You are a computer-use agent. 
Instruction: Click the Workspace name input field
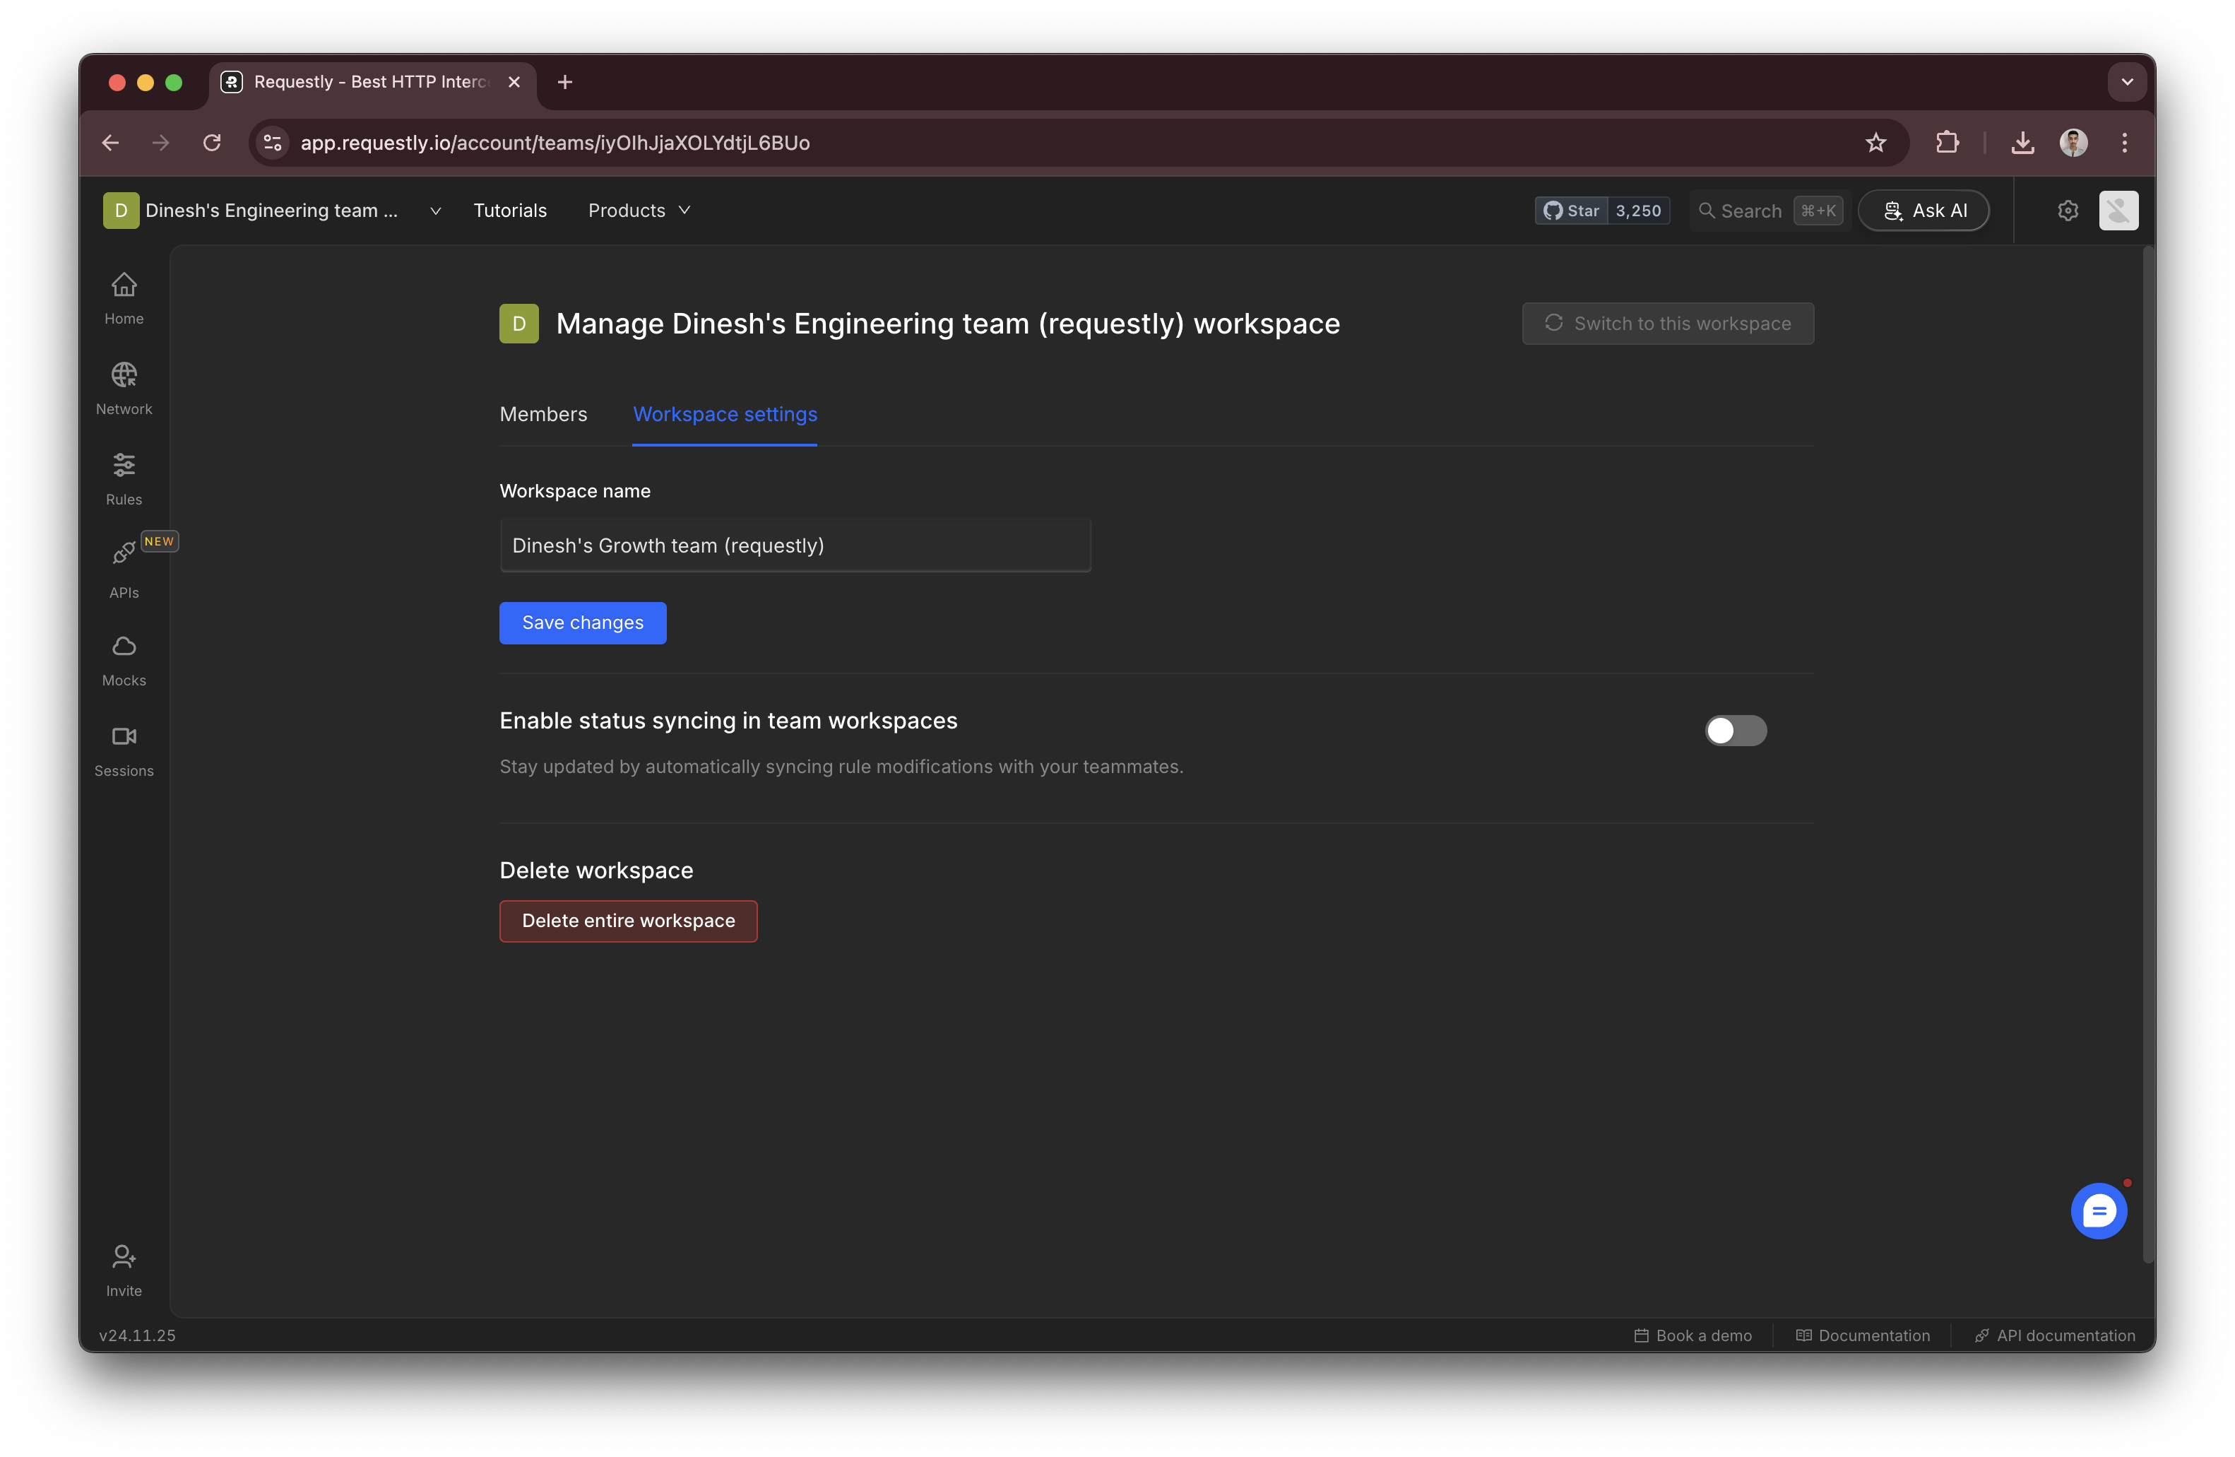click(x=795, y=545)
